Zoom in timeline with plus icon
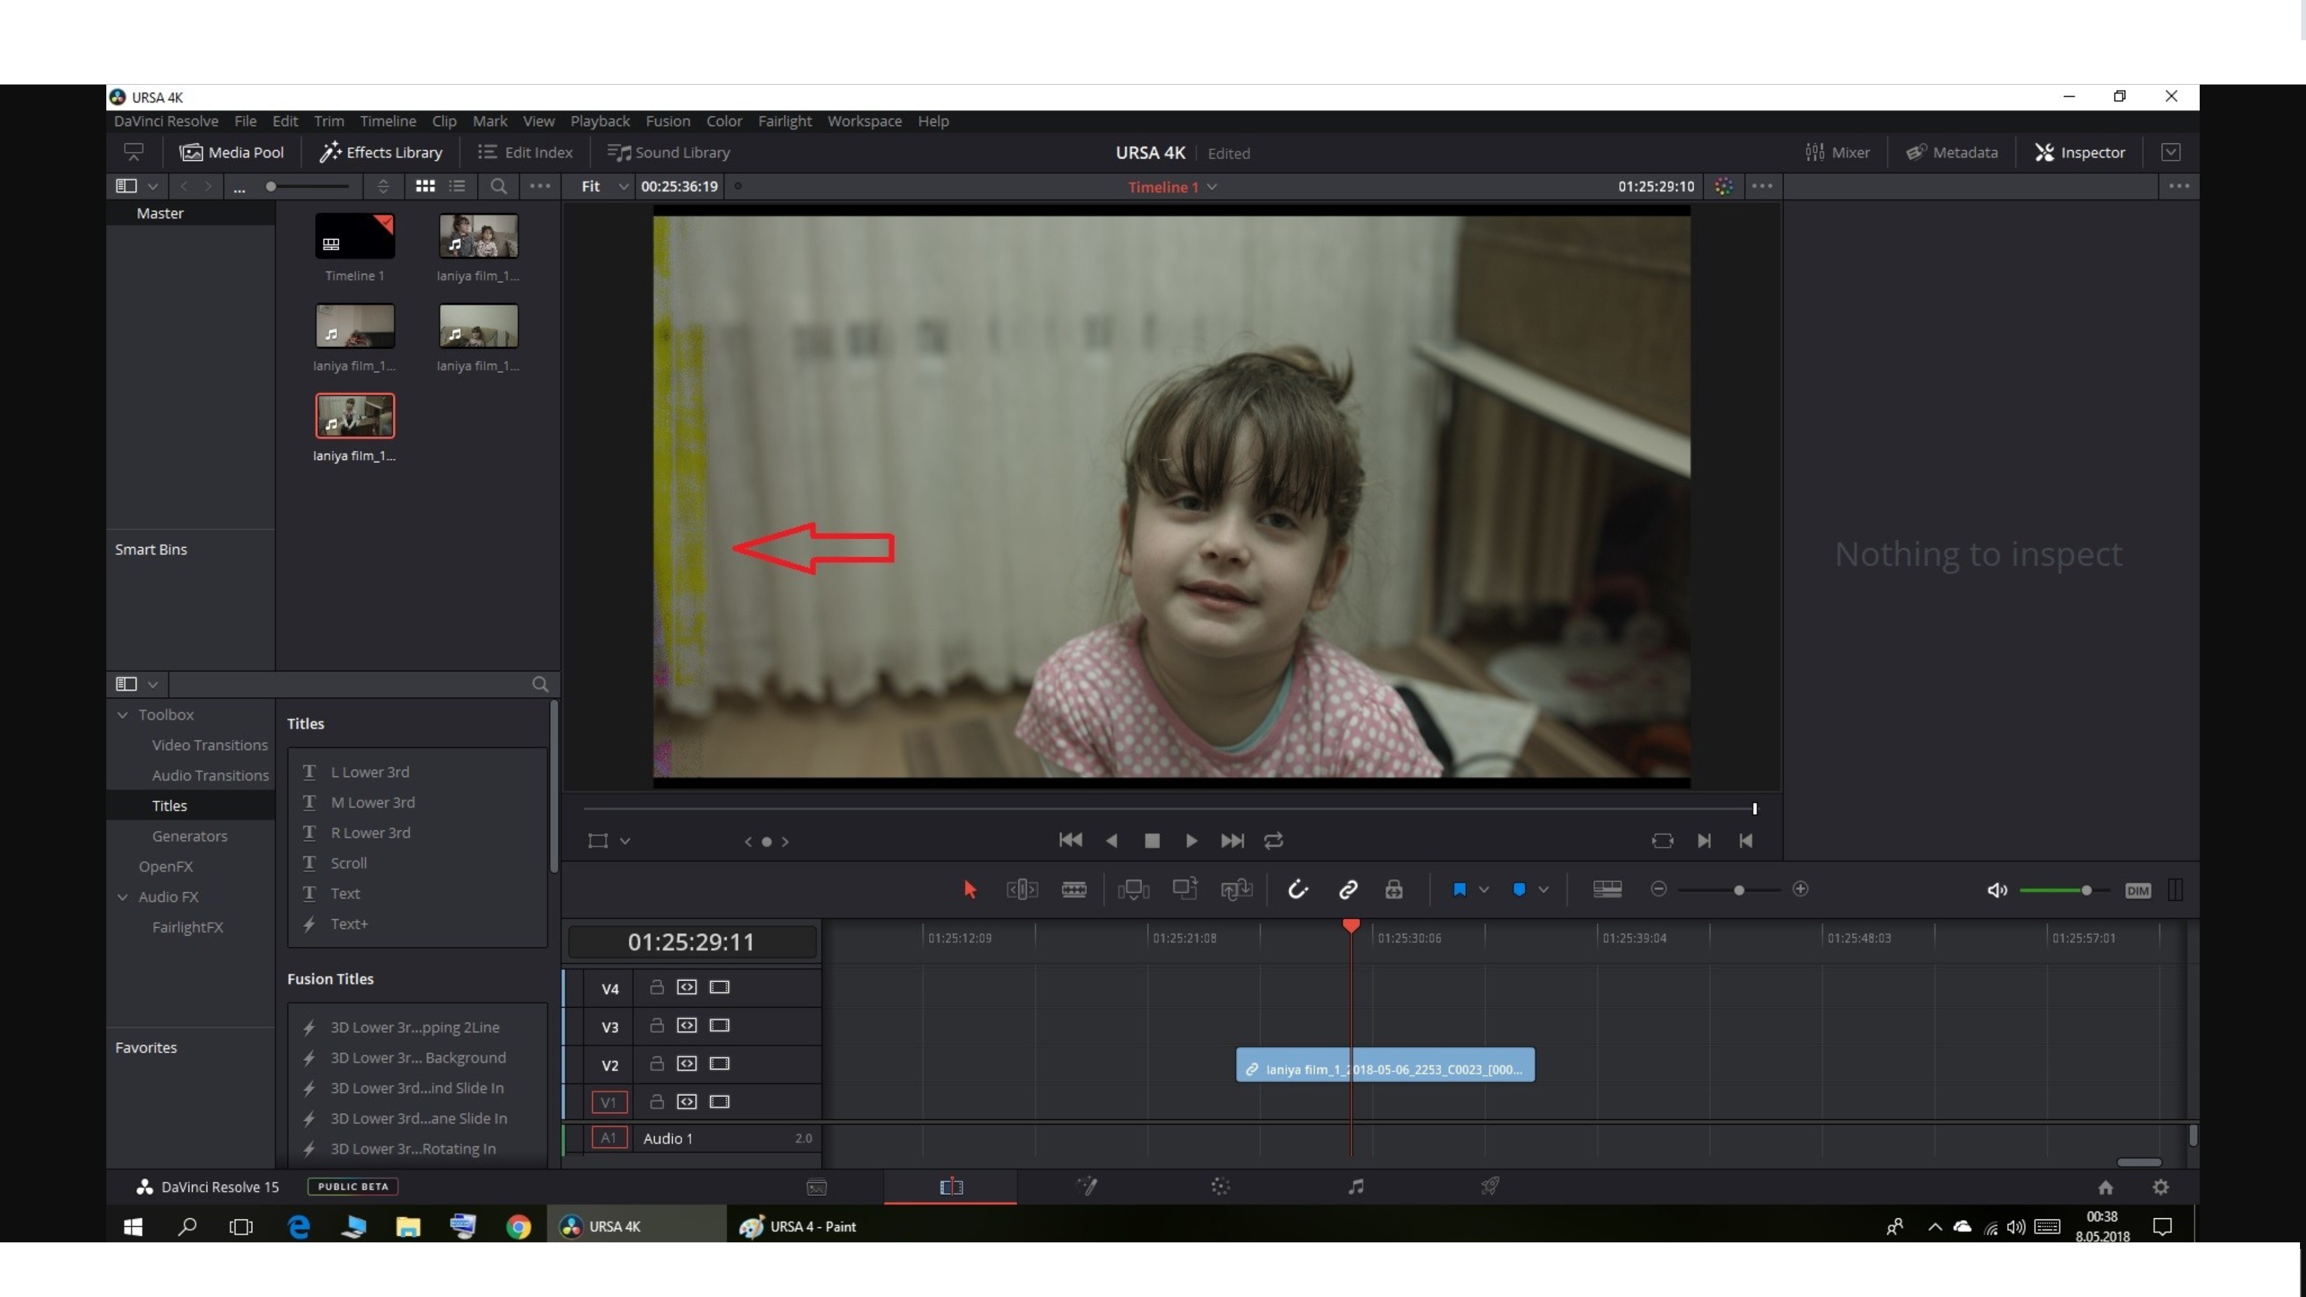This screenshot has height=1297, width=2306. coord(1800,889)
